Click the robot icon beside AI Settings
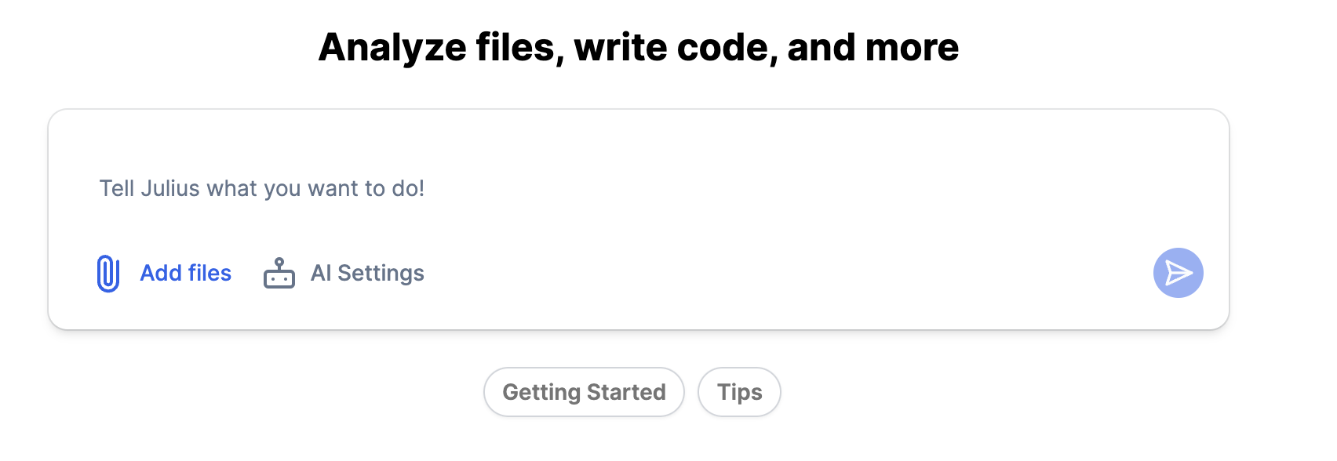The height and width of the screenshot is (461, 1337). click(279, 274)
